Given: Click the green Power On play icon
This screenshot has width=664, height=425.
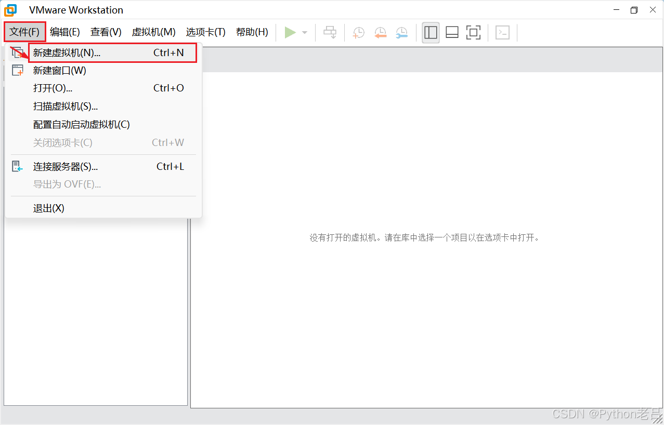Looking at the screenshot, I should click(290, 32).
